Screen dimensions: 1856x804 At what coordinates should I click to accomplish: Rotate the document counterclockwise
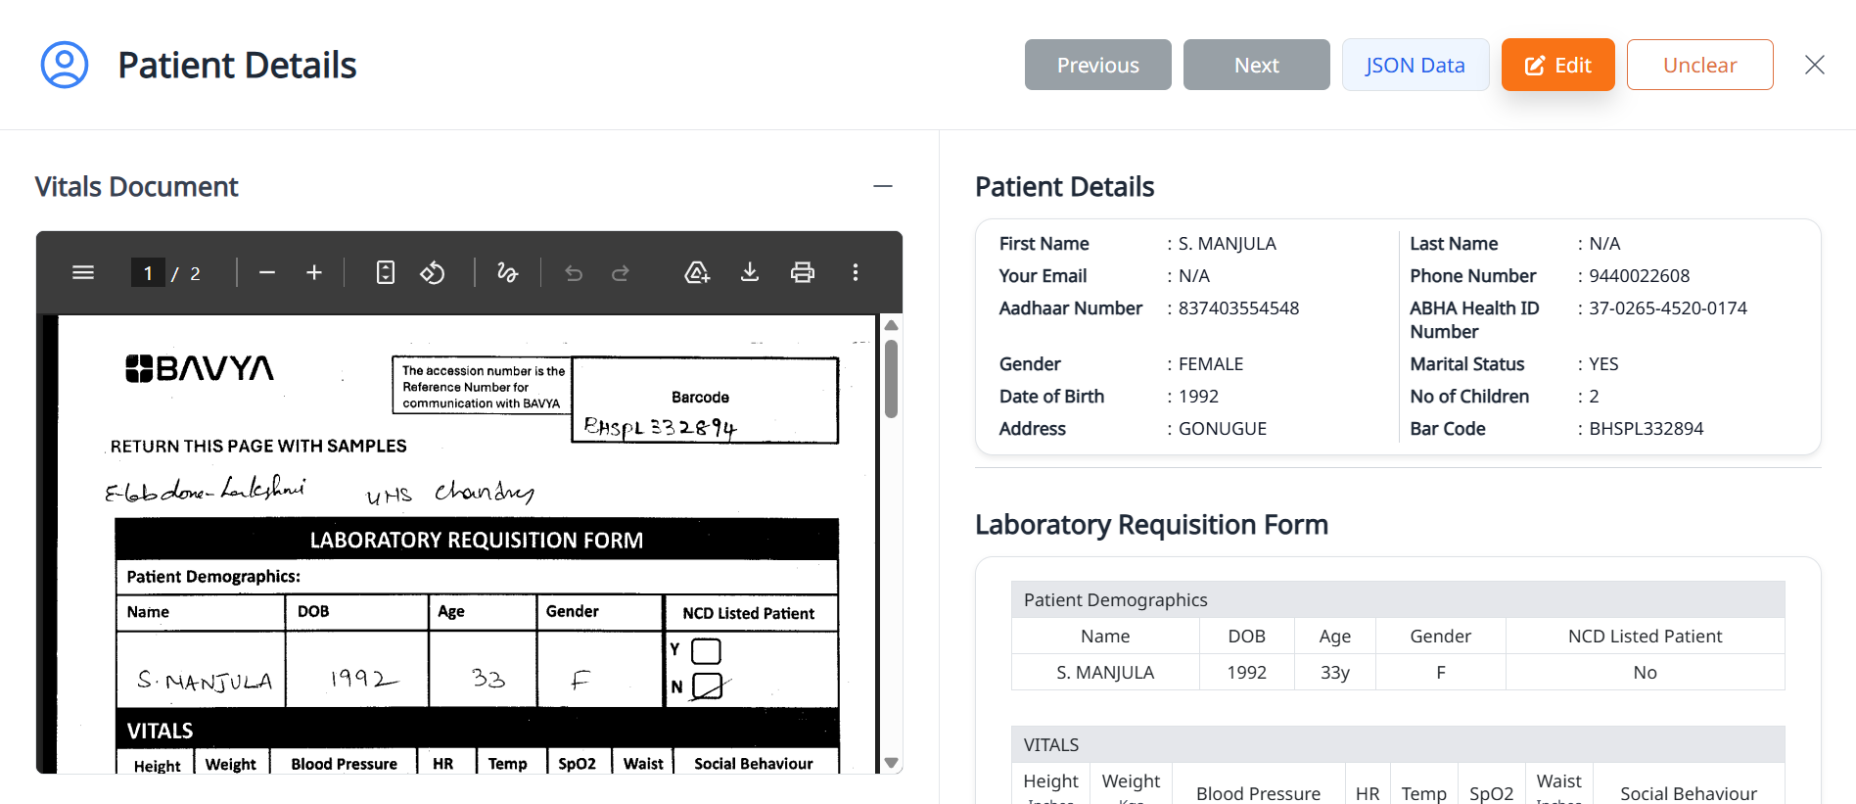point(433,272)
